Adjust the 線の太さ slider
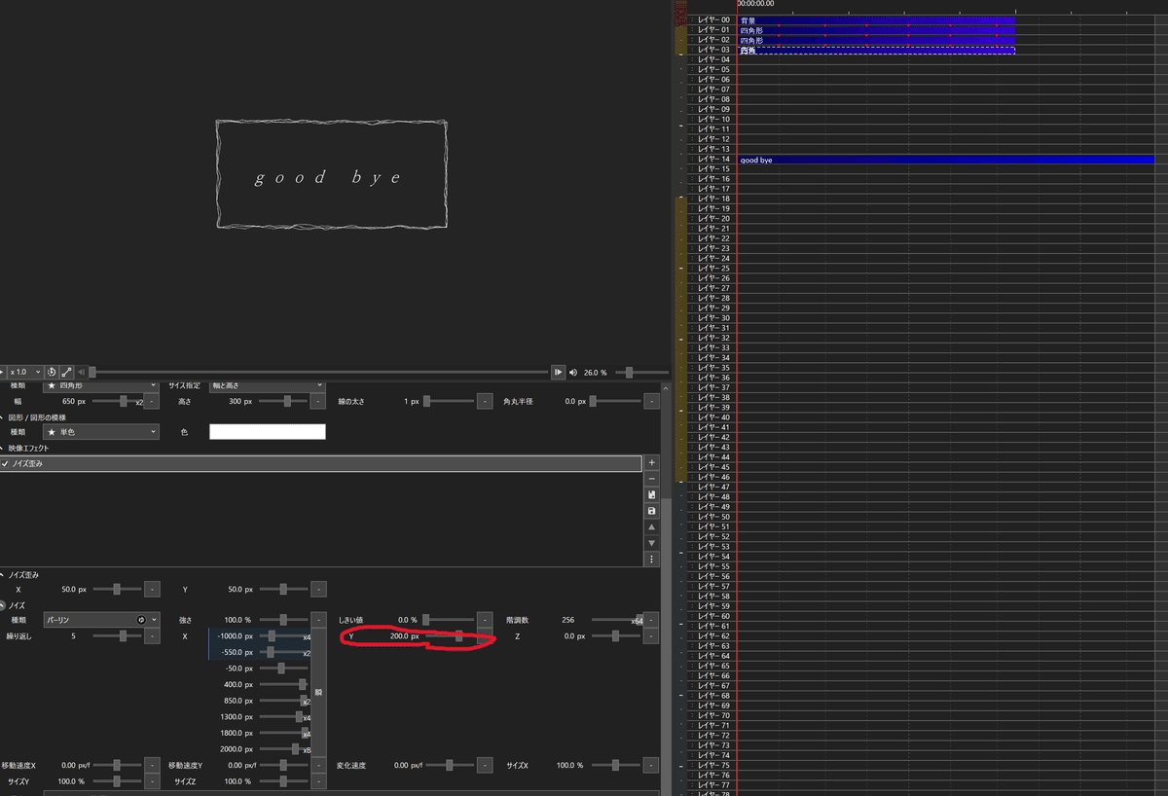Viewport: 1168px width, 796px height. (x=449, y=401)
